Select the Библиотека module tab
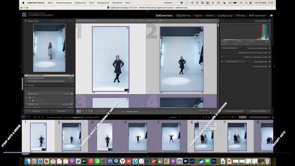This screenshot has height=166, width=295. [x=164, y=15]
